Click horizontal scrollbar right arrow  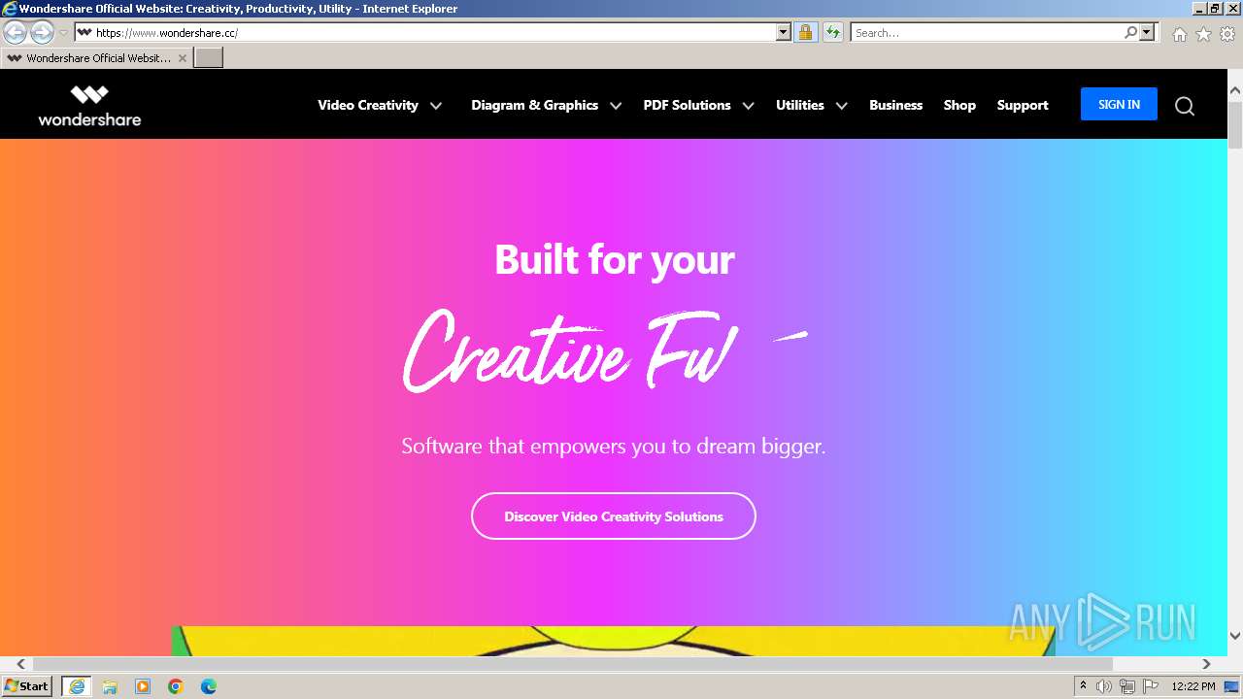(1206, 664)
